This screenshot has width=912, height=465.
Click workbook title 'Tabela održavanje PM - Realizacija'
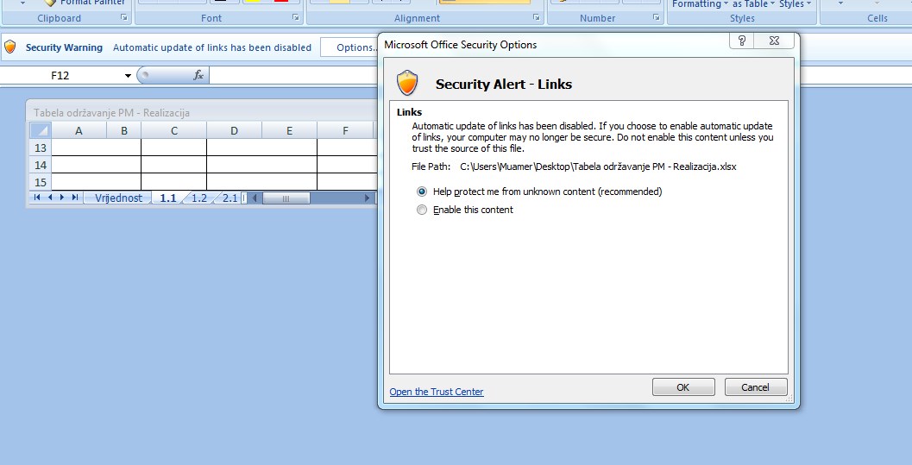[111, 113]
